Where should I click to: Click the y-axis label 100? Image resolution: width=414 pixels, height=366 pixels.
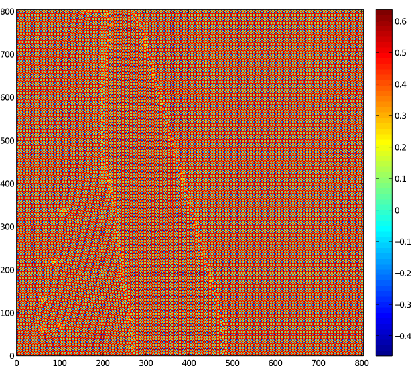tap(7, 313)
